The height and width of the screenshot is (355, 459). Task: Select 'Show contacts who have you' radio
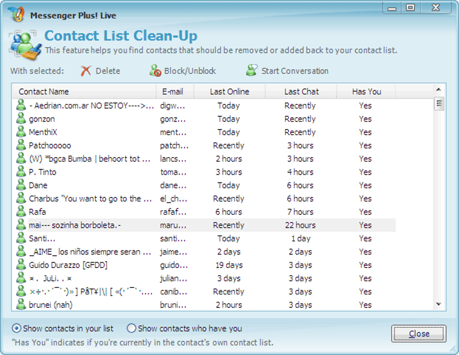pyautogui.click(x=131, y=328)
